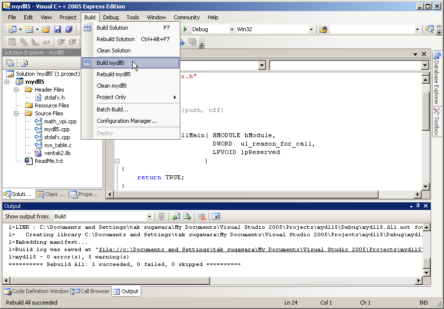Screen dimensions: 444x309
Task: Select Rebuild mydll5 menu item
Action: [x=131, y=74]
